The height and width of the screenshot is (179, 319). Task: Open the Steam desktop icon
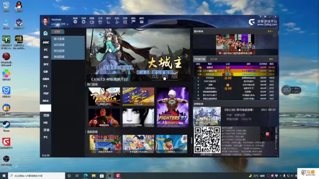click(x=6, y=126)
